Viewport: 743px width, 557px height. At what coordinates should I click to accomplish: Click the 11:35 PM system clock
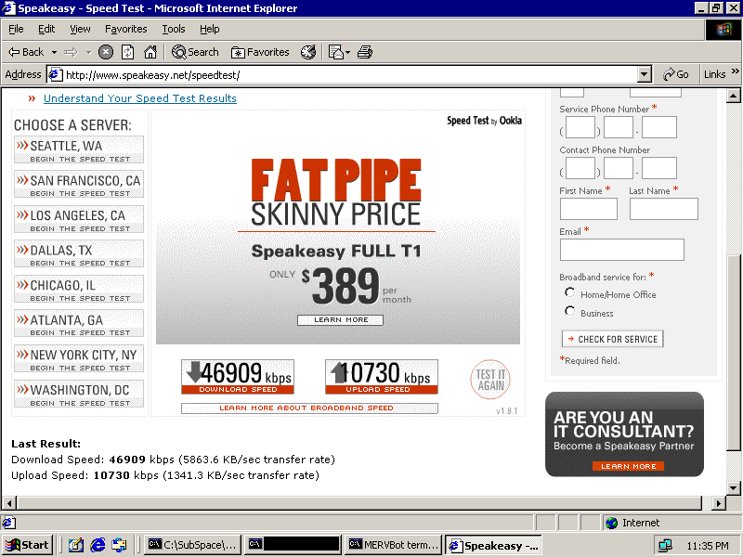pos(708,546)
